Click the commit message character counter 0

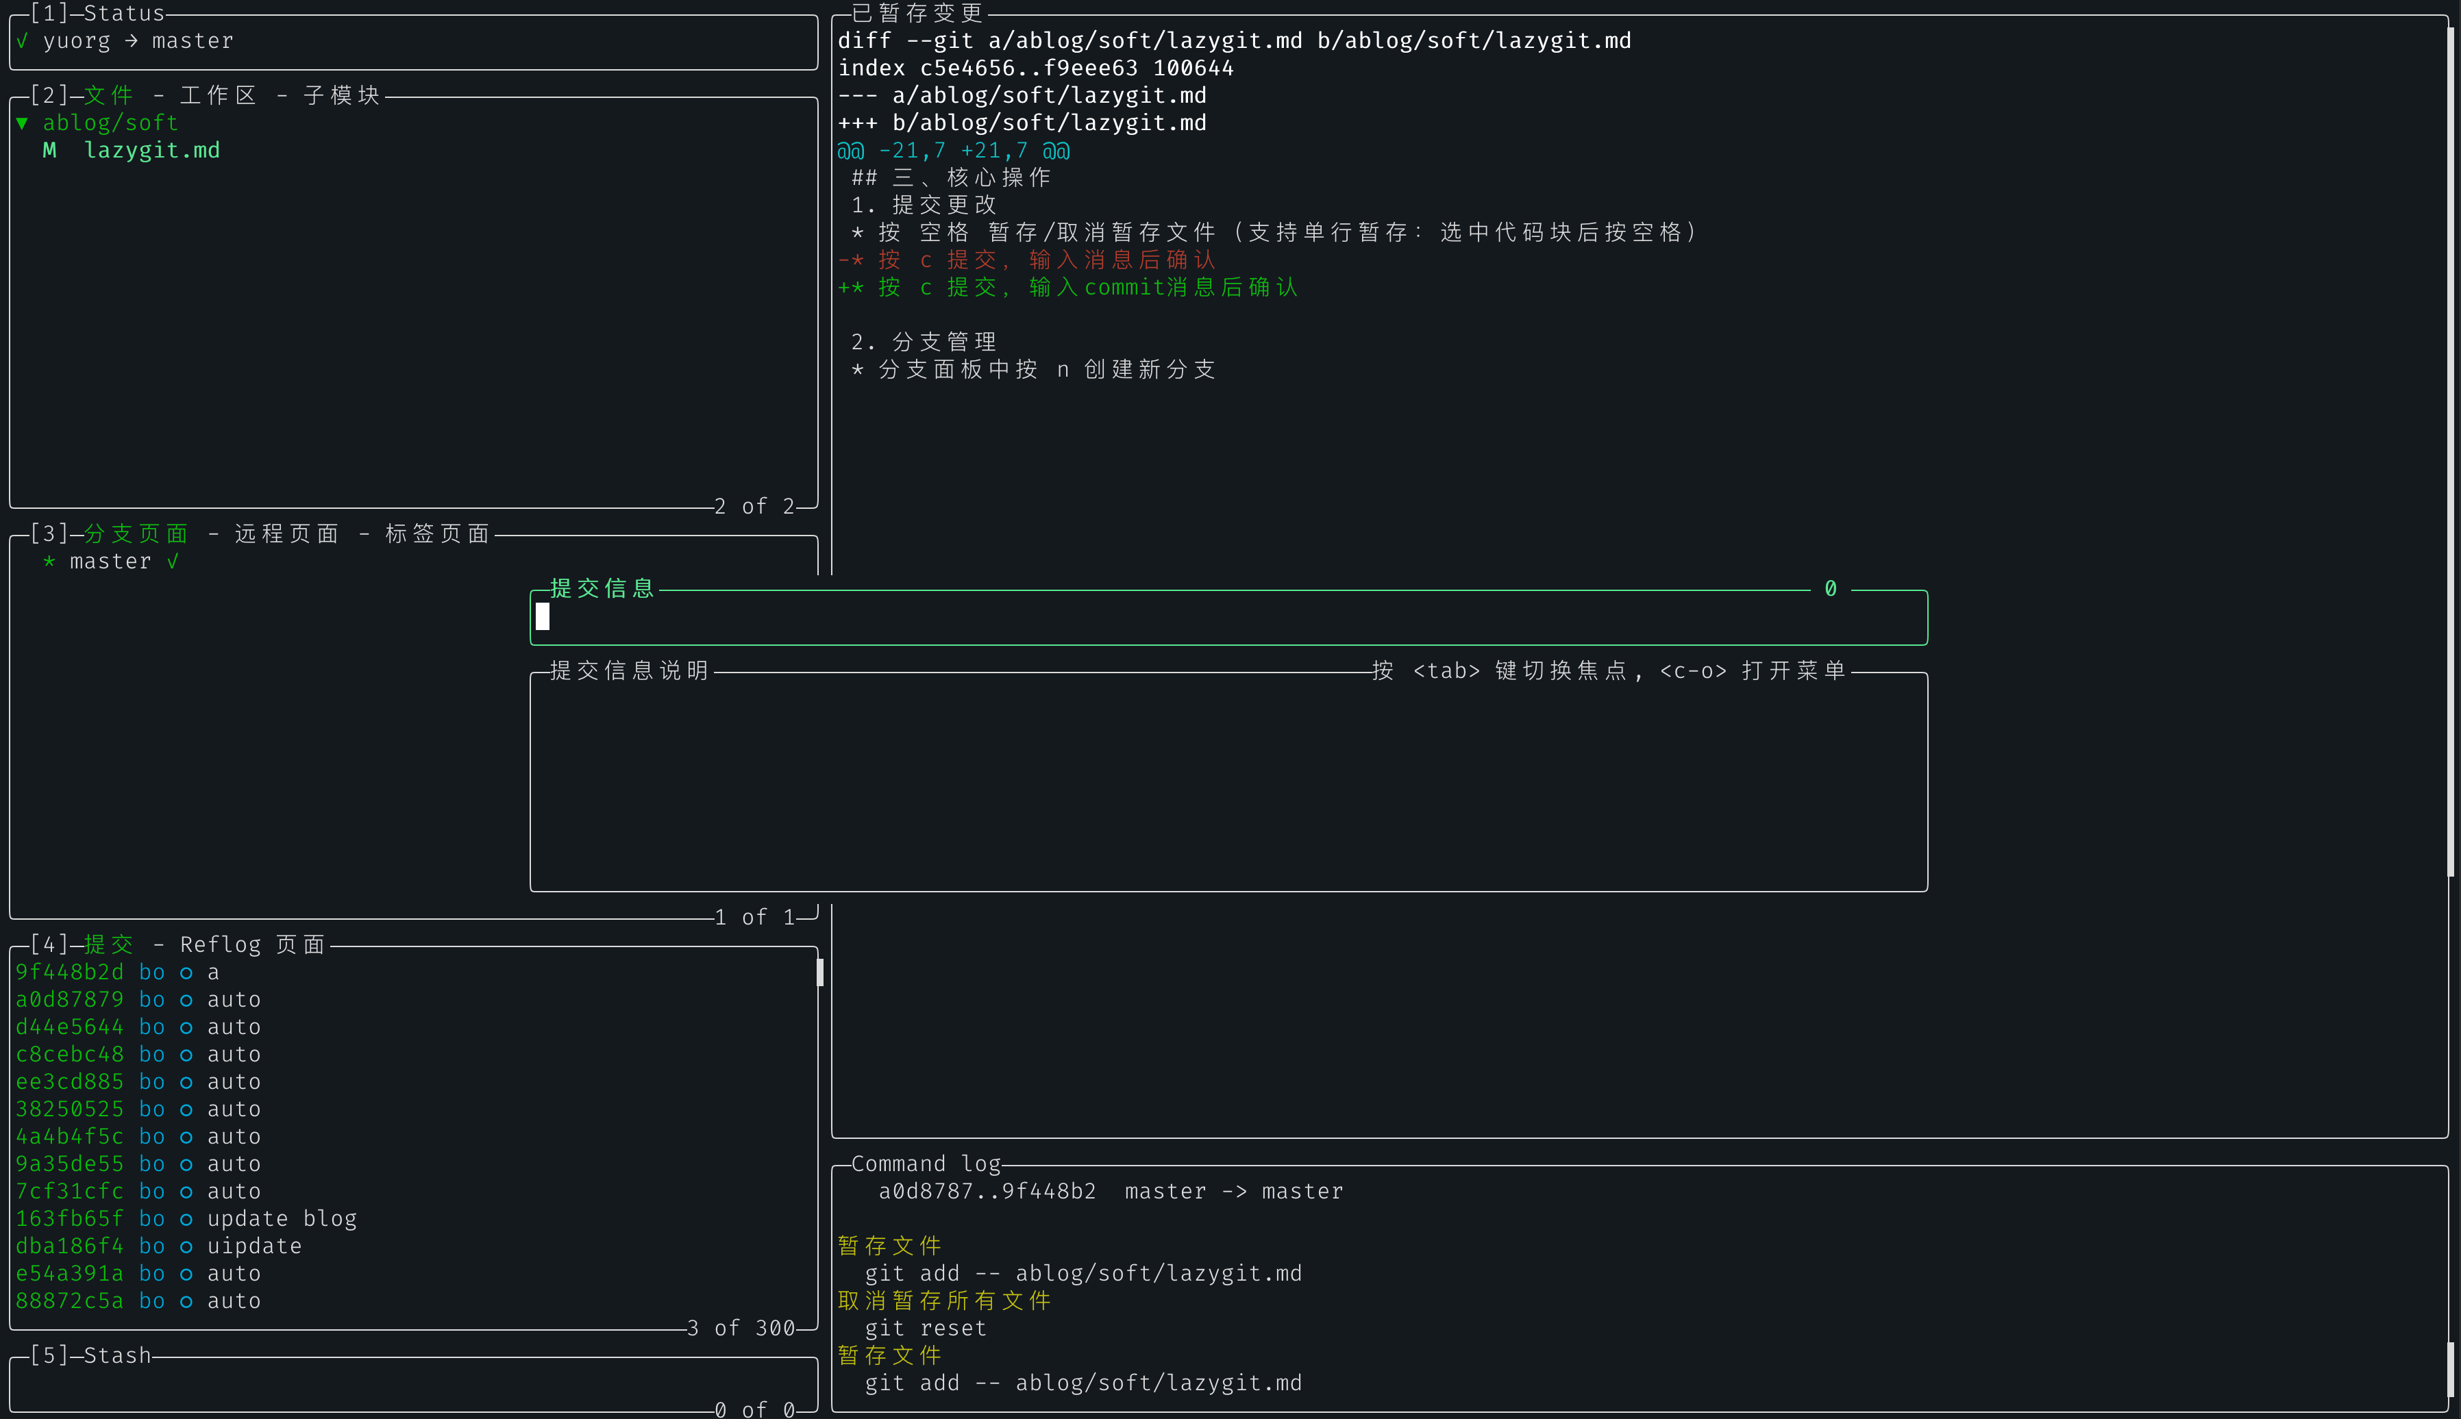click(1830, 589)
